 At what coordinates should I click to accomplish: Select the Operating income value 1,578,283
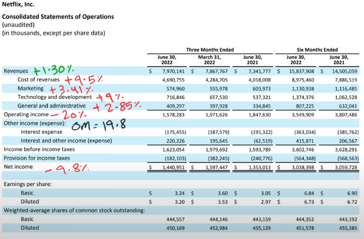pyautogui.click(x=173, y=115)
